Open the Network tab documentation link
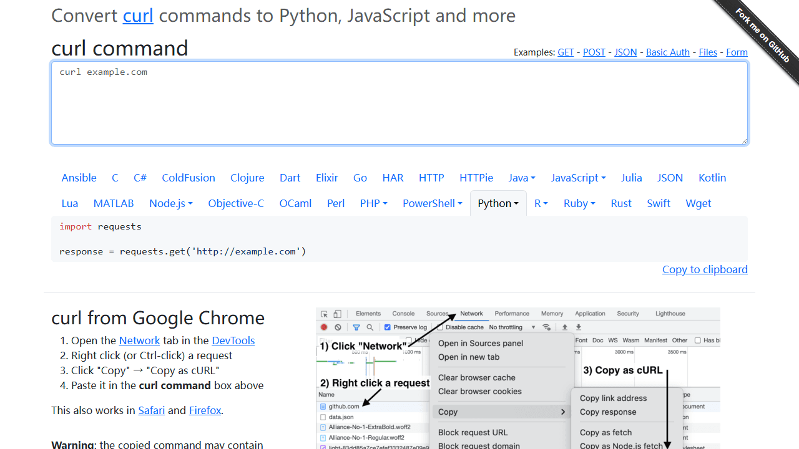The height and width of the screenshot is (449, 799). click(139, 340)
